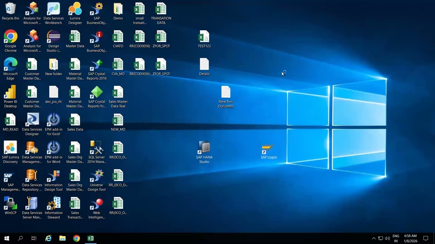Click the EPM add-in for Excel shortcut
The image size is (435, 244).
[x=54, y=125]
